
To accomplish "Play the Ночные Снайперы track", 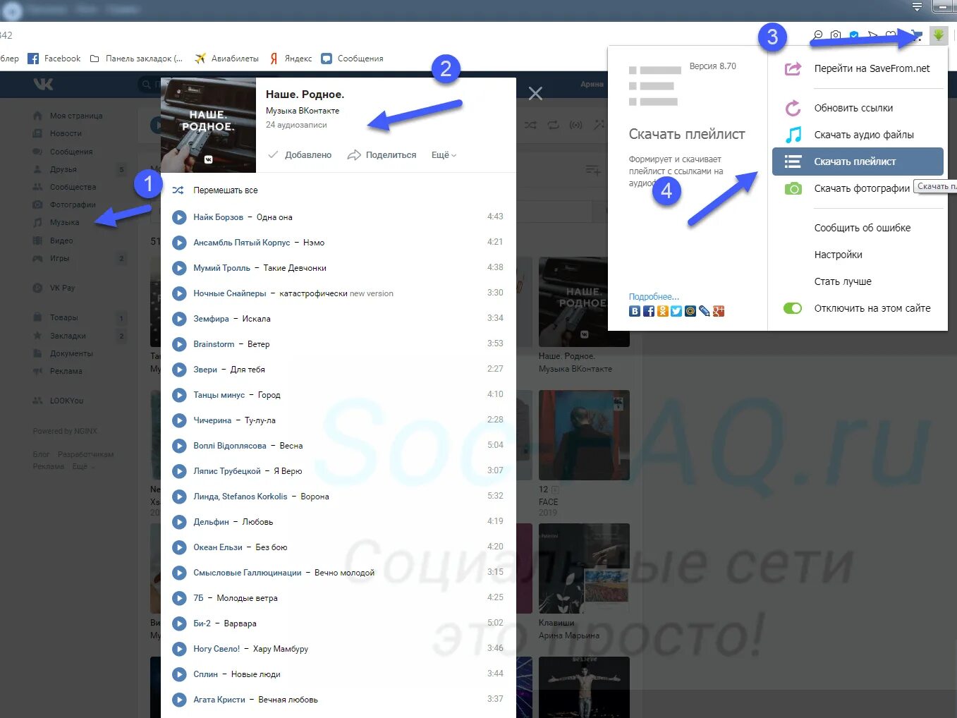I will click(x=179, y=293).
